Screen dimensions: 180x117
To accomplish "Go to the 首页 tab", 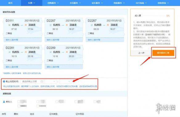I will [x=10, y=3].
